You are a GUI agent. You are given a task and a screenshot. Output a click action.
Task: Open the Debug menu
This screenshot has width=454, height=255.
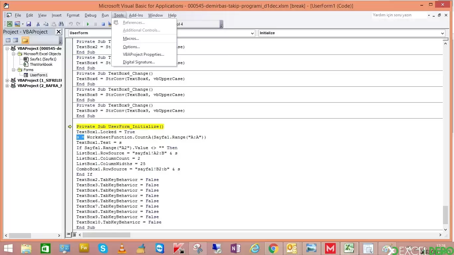[90, 15]
